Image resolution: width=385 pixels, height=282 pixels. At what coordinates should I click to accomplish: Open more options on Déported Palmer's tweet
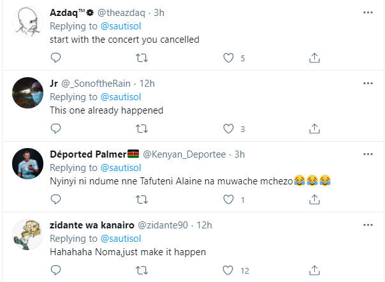pyautogui.click(x=368, y=154)
